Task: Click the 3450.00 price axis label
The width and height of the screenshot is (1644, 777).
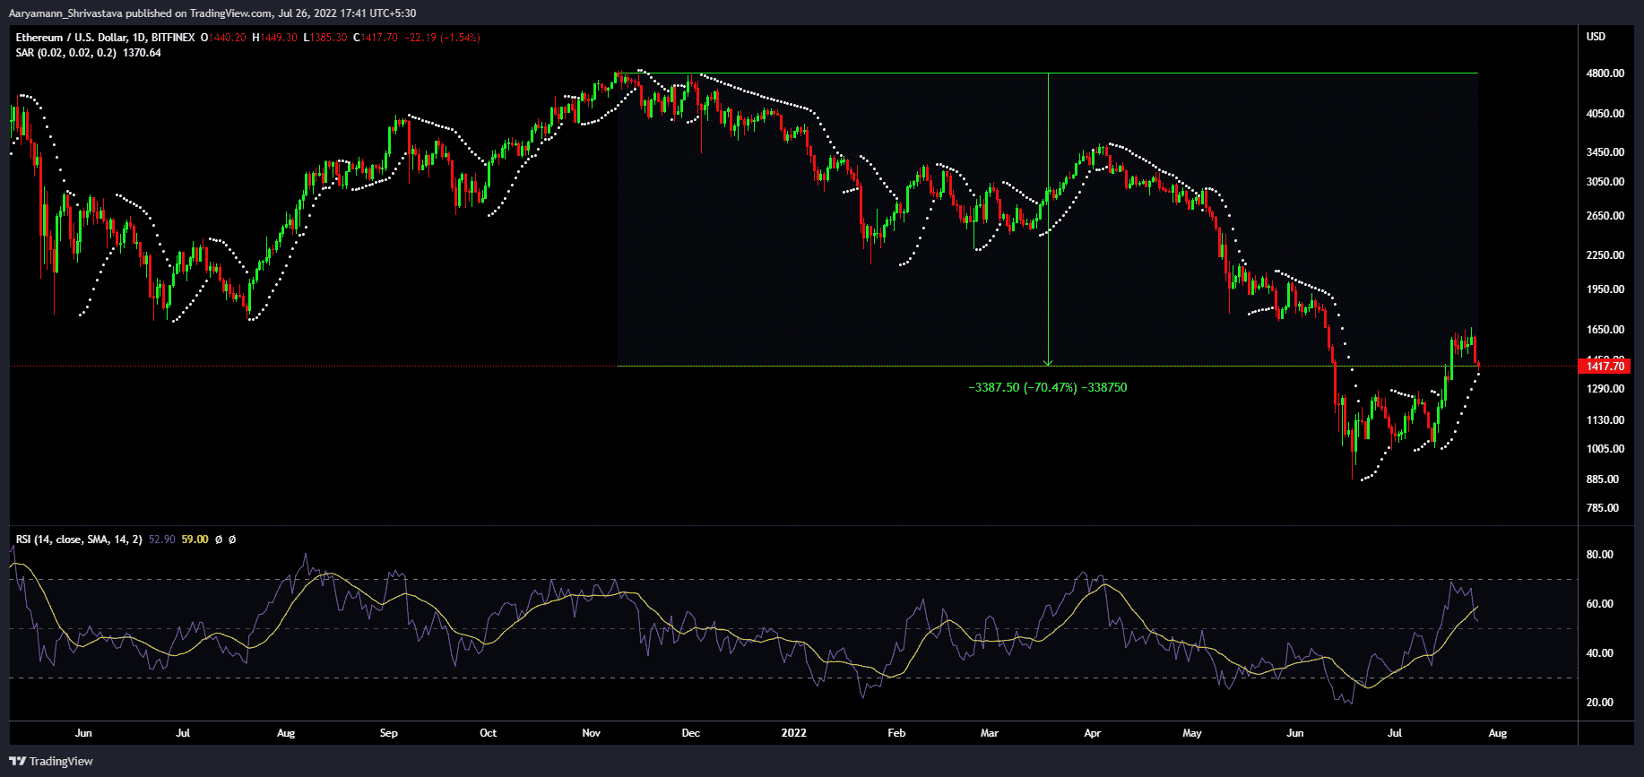Action: 1605,152
